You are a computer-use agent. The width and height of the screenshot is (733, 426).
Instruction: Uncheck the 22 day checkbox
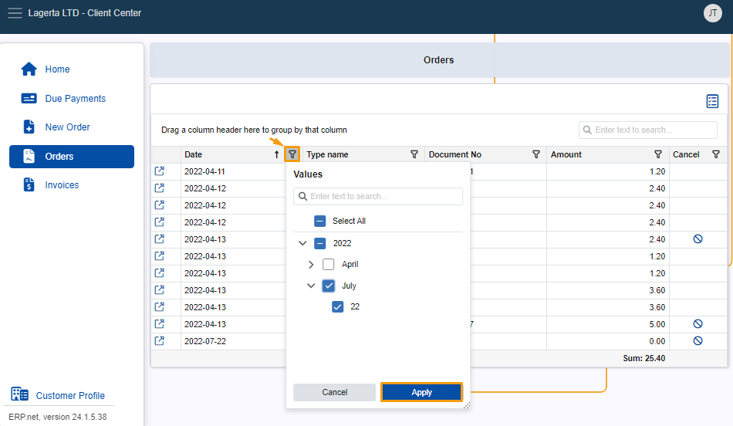337,306
